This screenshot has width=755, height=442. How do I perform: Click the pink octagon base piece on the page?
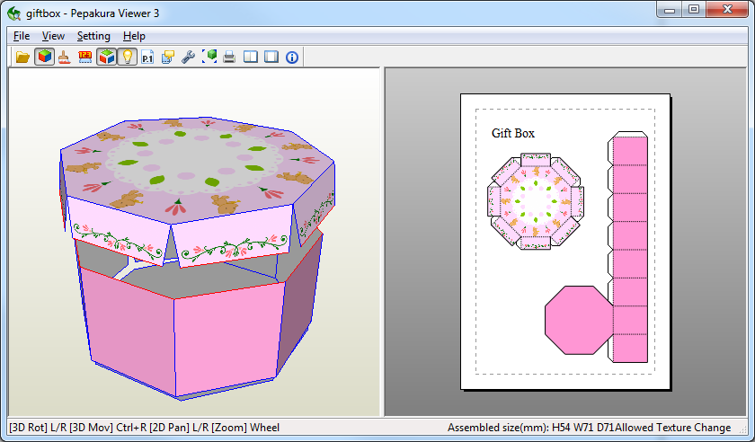click(x=579, y=320)
